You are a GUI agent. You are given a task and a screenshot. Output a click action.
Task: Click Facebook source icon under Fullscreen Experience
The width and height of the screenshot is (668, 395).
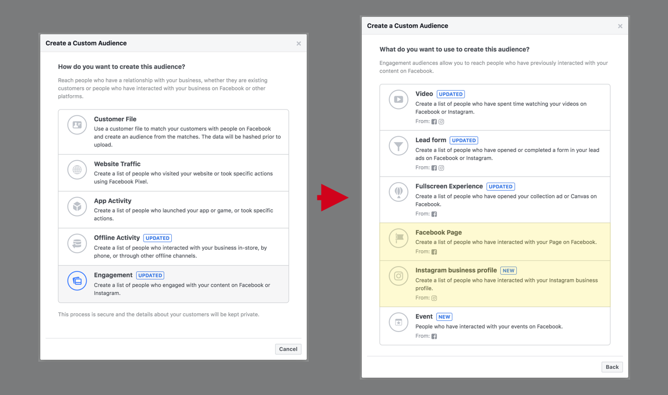(434, 214)
